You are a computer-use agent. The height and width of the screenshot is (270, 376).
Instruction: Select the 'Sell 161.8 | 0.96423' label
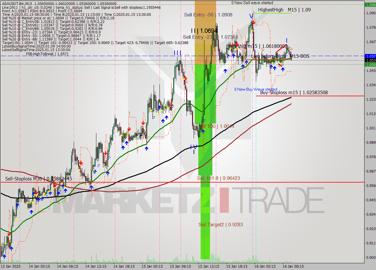[218, 178]
